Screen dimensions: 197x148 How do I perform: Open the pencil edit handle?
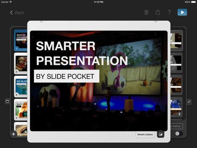[189, 102]
